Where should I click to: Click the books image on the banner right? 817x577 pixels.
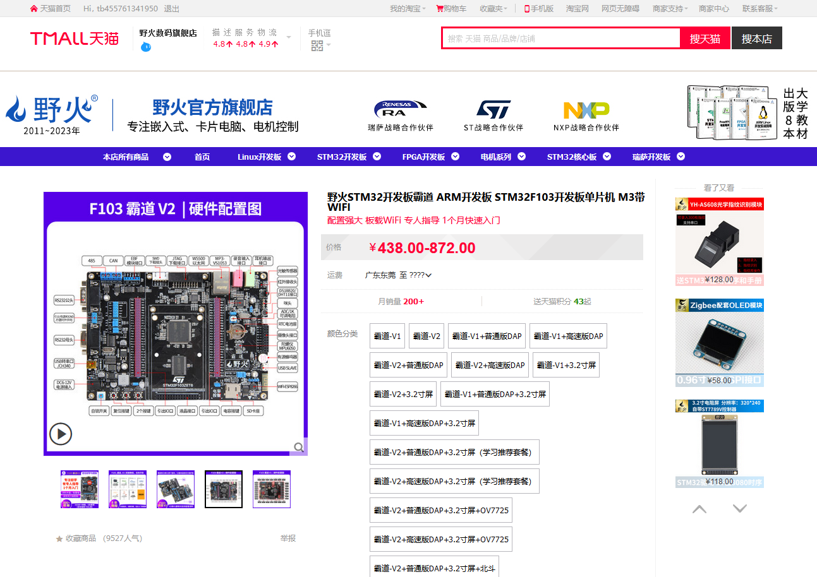click(x=732, y=113)
